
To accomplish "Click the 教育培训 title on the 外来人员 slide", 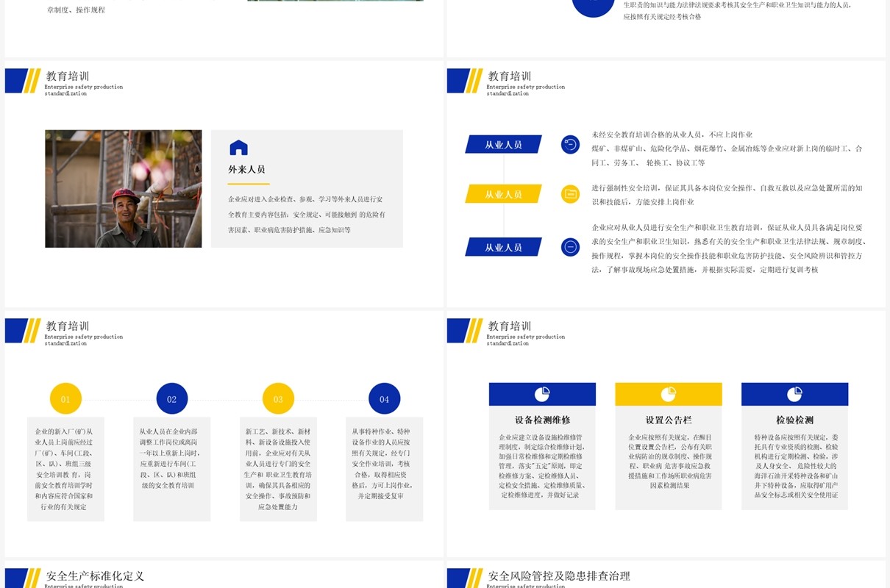I will [68, 76].
